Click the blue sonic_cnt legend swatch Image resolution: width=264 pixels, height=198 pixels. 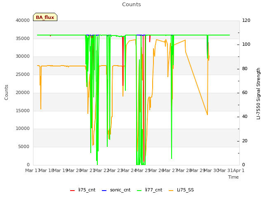pos(104,191)
